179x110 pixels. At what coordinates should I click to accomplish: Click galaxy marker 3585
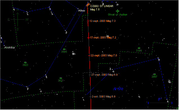[64, 49]
